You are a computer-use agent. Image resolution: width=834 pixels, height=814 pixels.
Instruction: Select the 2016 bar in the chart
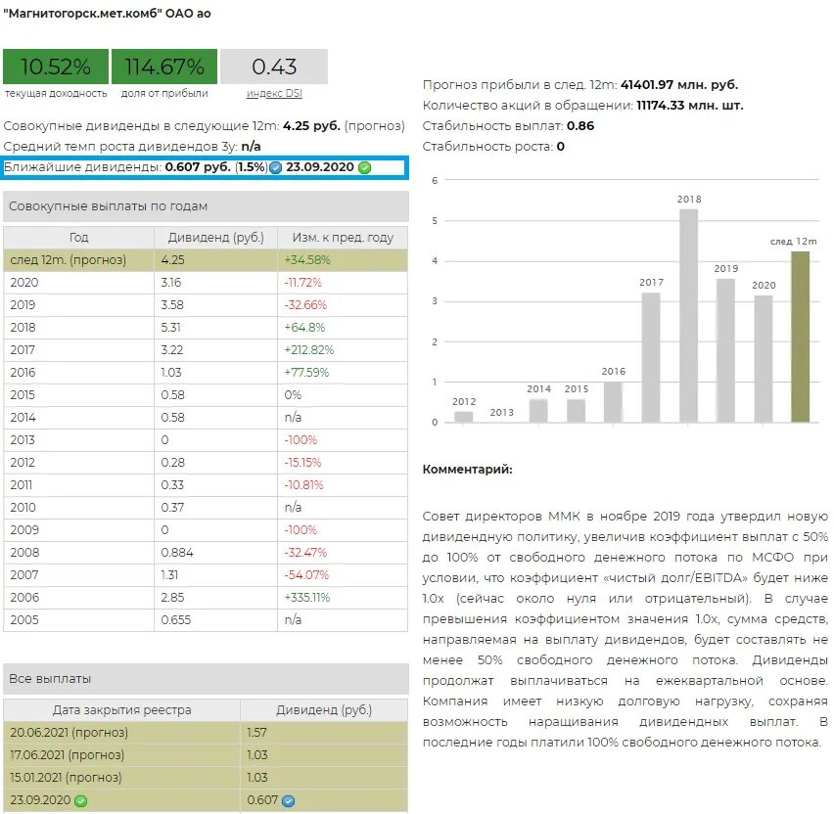(x=614, y=402)
